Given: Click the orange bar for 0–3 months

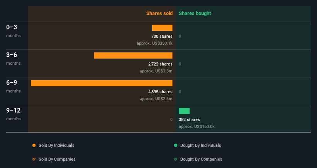Looking at the screenshot, I should pos(162,28).
